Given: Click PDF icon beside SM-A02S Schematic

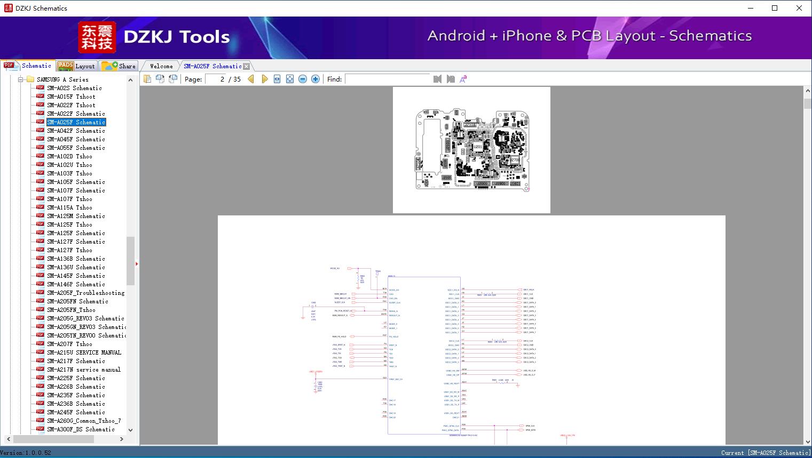Looking at the screenshot, I should (x=40, y=87).
